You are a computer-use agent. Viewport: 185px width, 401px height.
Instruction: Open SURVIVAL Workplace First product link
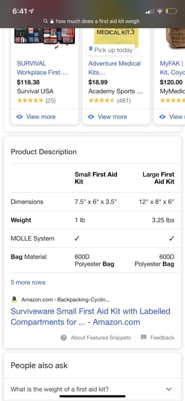point(42,68)
